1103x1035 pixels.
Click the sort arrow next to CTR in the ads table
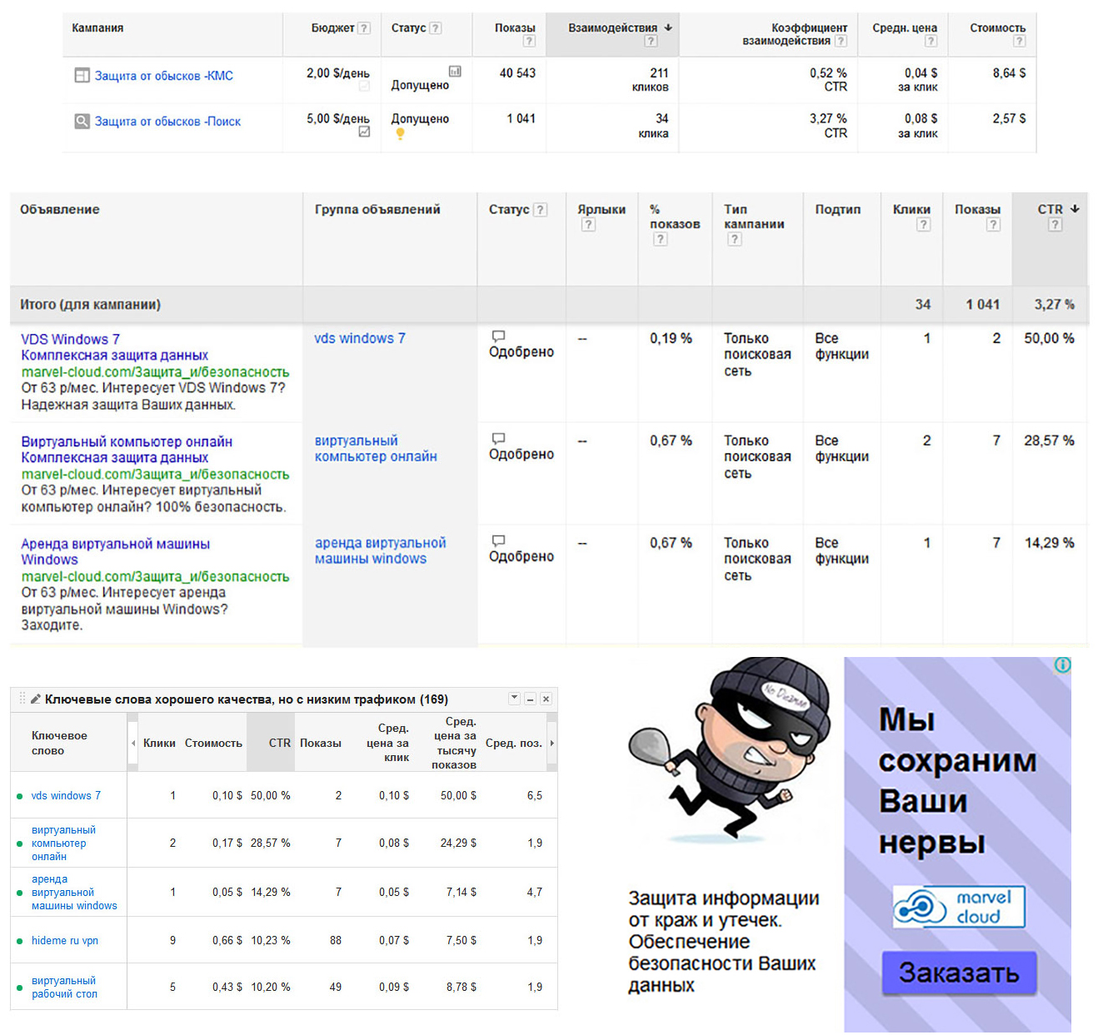1075,209
